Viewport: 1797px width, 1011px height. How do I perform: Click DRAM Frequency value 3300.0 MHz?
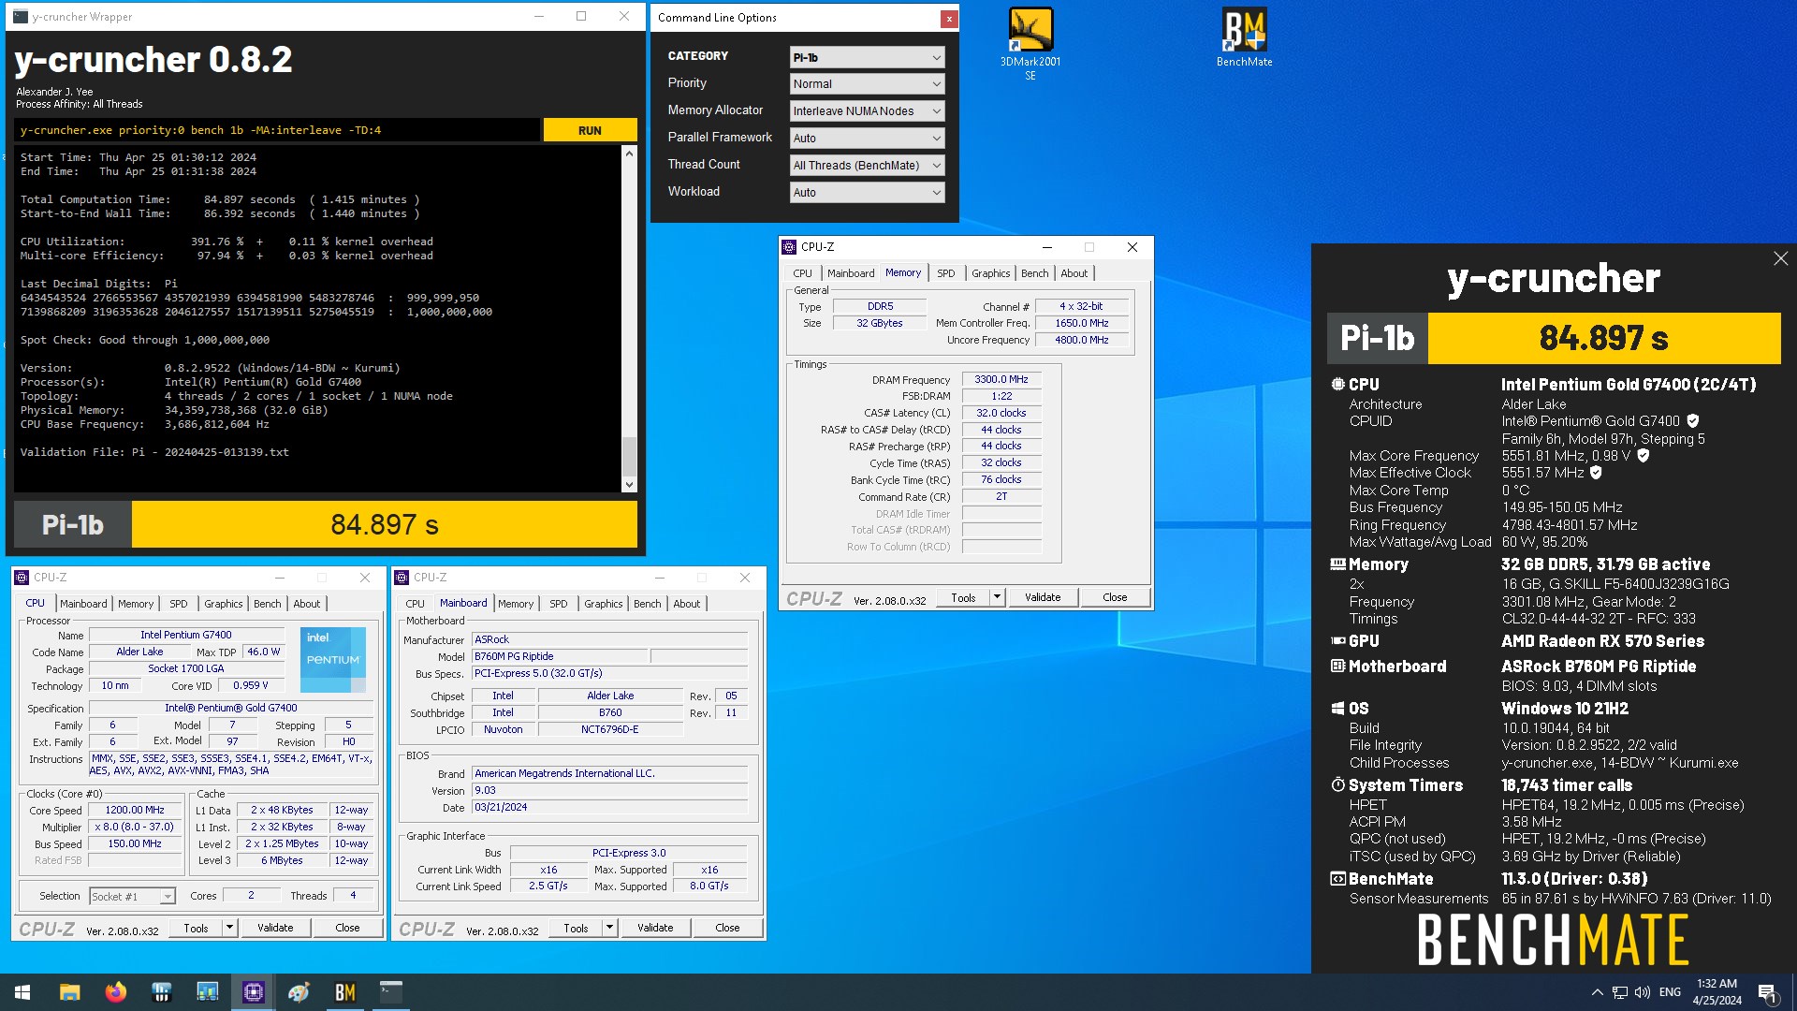pyautogui.click(x=1001, y=380)
